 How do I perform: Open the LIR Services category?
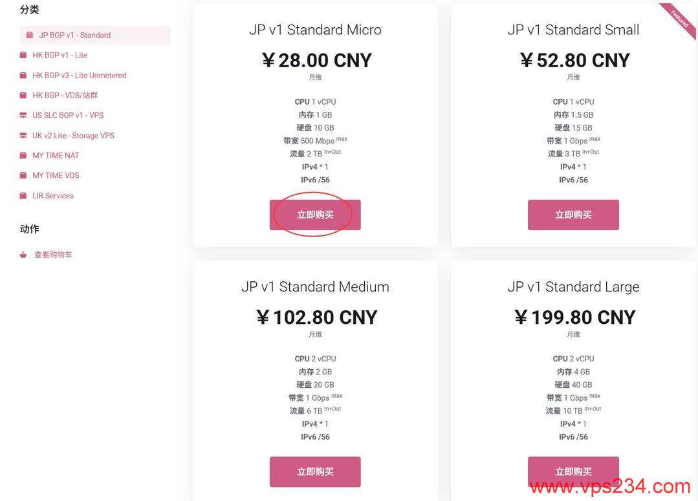click(x=53, y=195)
